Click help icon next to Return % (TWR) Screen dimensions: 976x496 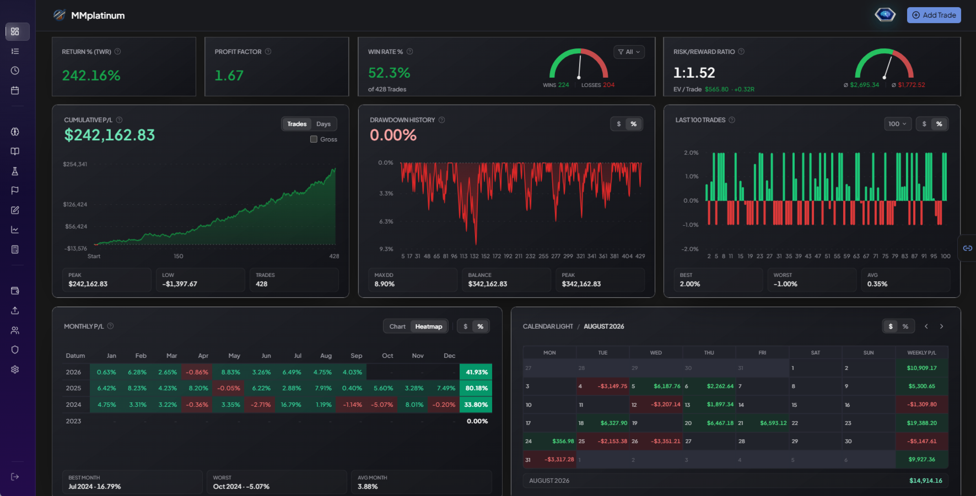click(x=117, y=51)
